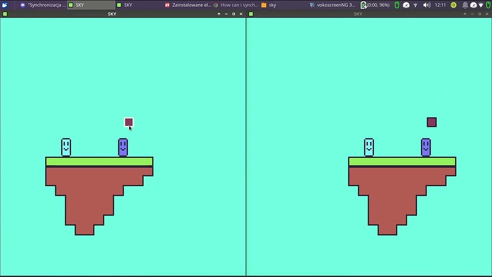Click the volume speaker icon
Viewport: 492px width, 277px height.
tap(426, 5)
